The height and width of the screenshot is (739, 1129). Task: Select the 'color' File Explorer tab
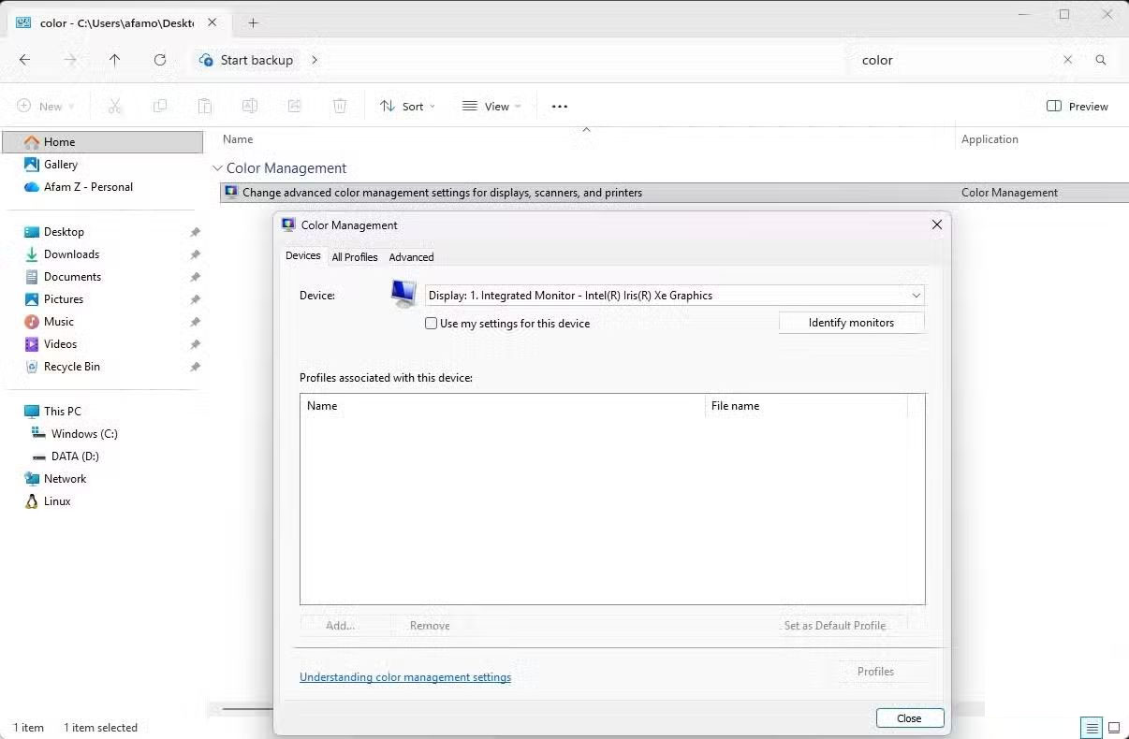tap(117, 22)
